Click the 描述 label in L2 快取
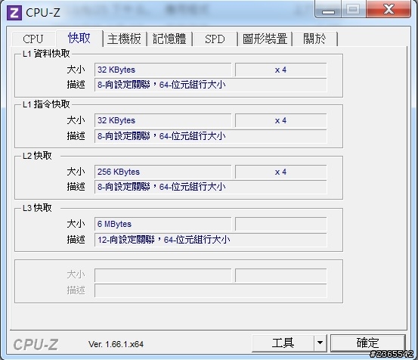418x360 pixels. tap(76, 187)
